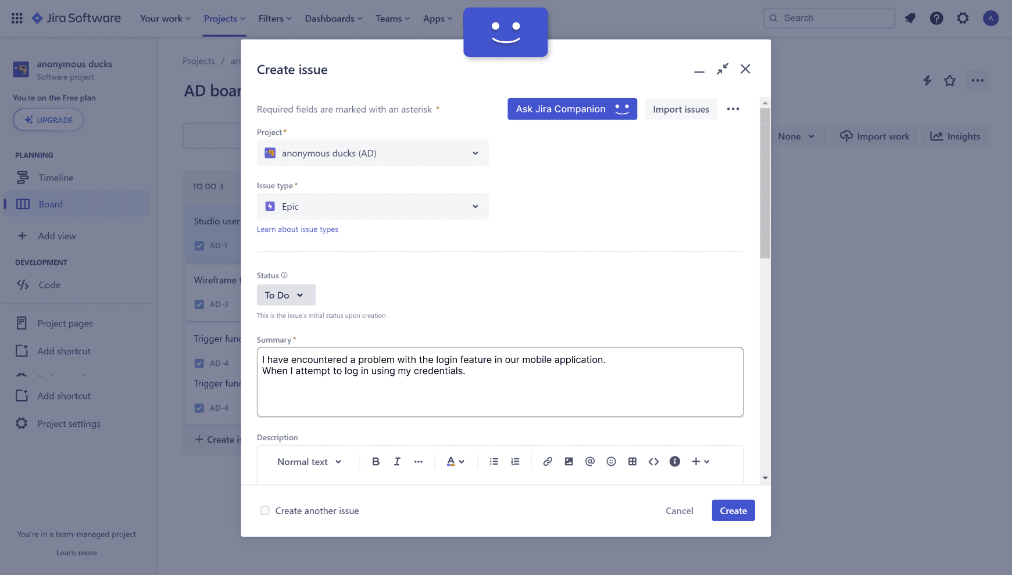Insert a numbered list
The image size is (1012, 575).
(515, 462)
